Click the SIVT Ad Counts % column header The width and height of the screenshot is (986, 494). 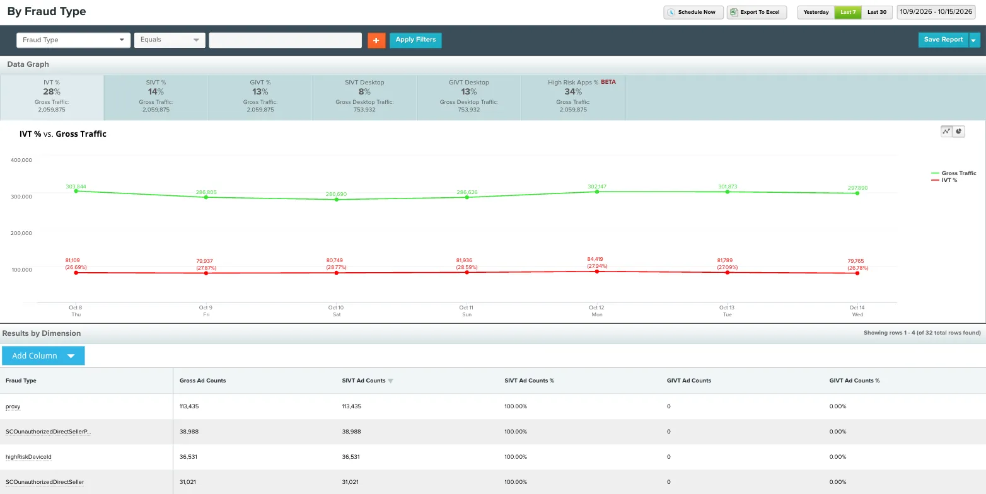tap(530, 381)
